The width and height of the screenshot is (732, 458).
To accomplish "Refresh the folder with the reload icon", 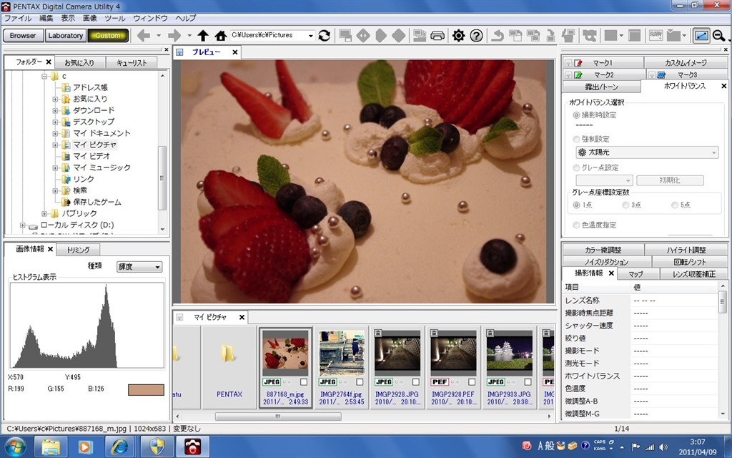I will tap(325, 36).
